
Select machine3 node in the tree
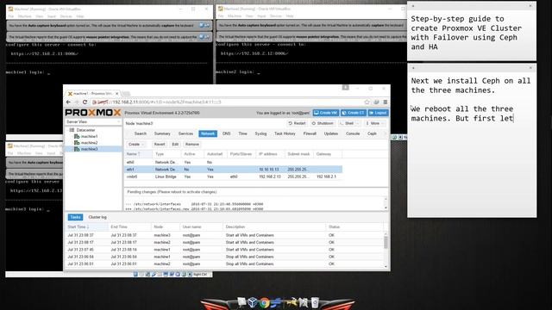click(x=89, y=149)
